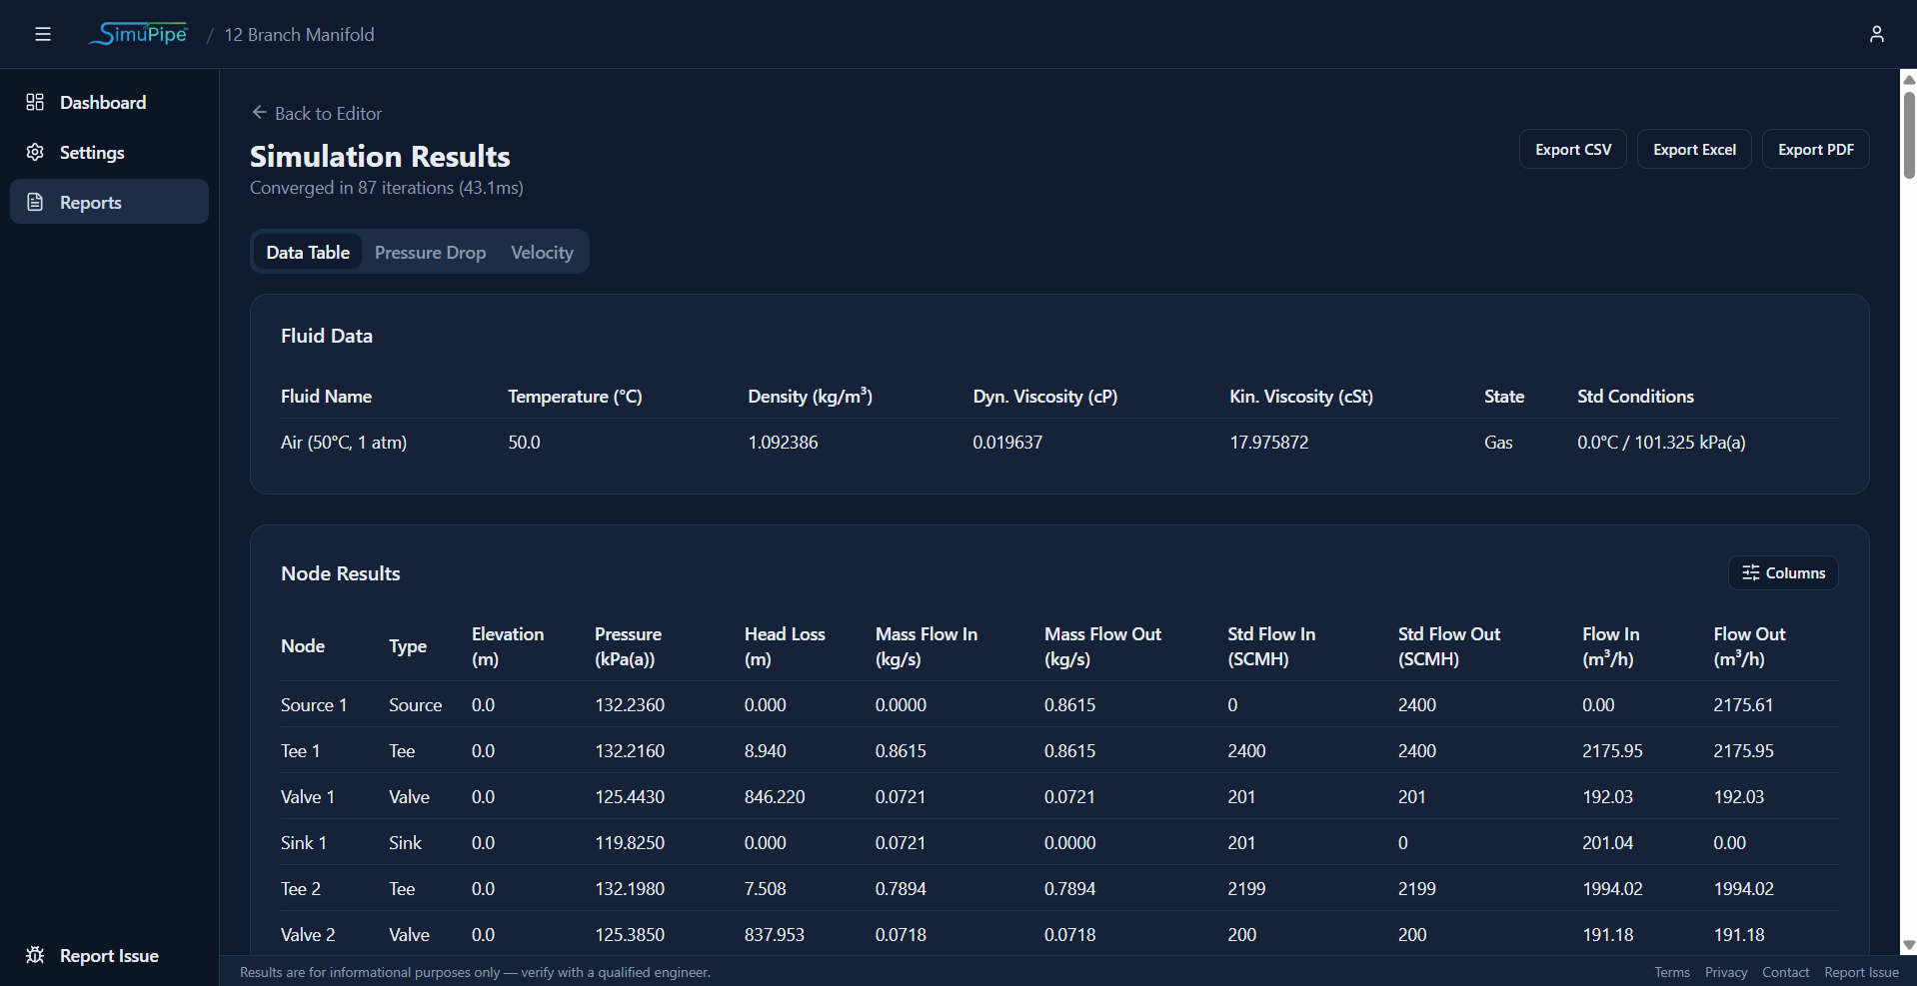
Task: Select the Valve 1 node cell
Action: point(308,796)
